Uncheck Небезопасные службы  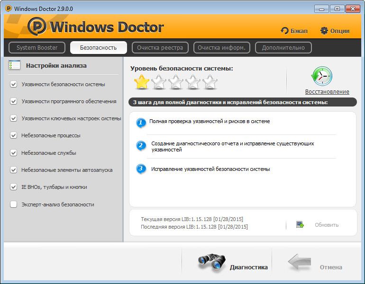tap(13, 153)
